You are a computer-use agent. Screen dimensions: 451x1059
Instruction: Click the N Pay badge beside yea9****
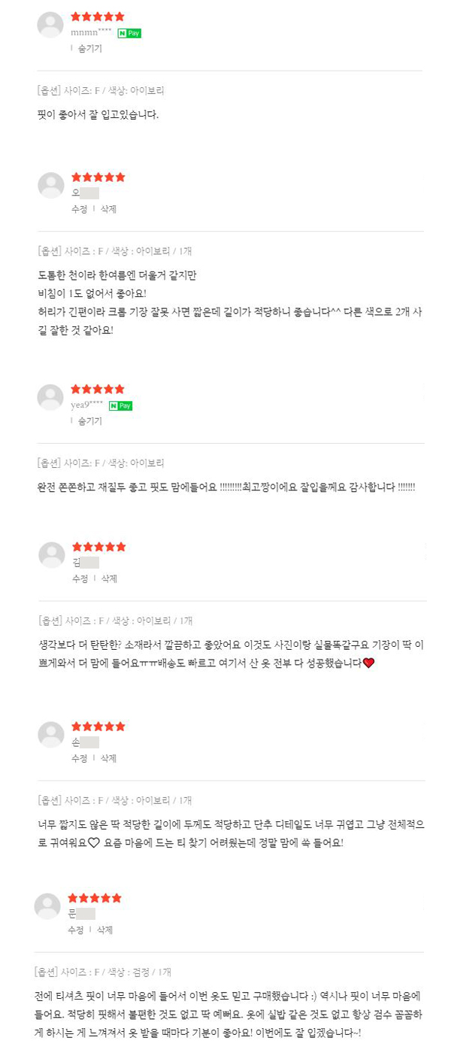(120, 406)
